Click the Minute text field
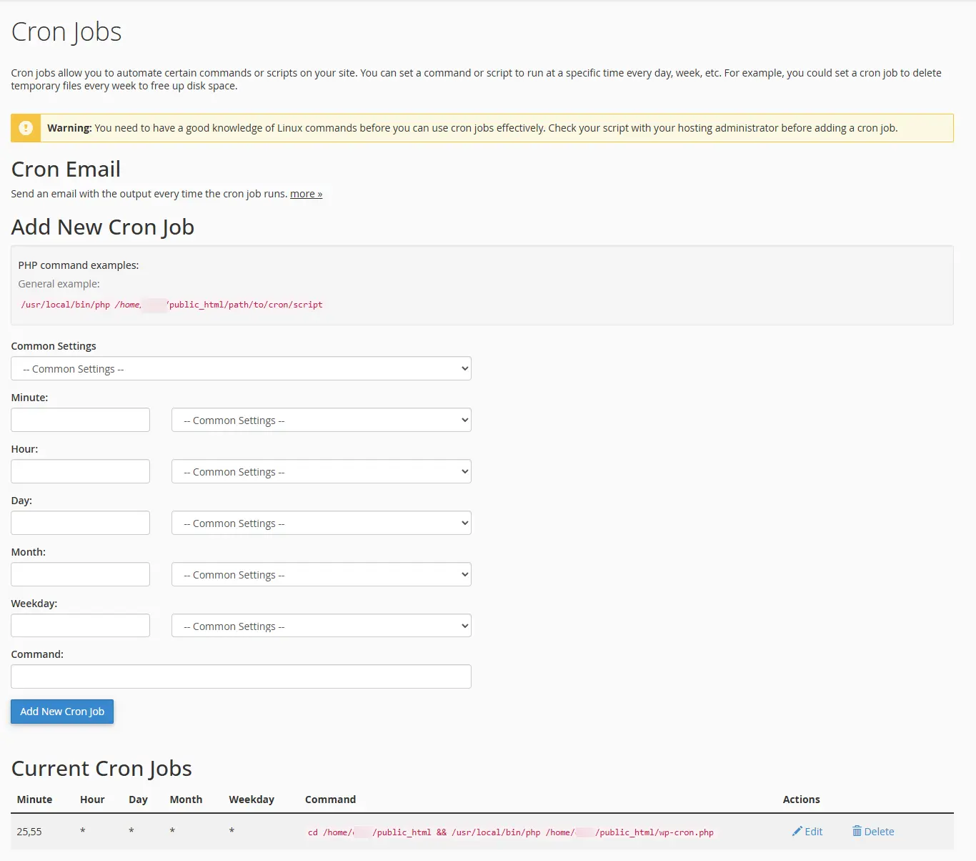976x861 pixels. point(80,420)
